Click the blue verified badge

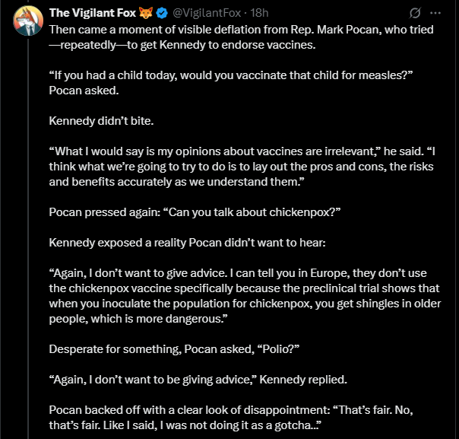162,13
